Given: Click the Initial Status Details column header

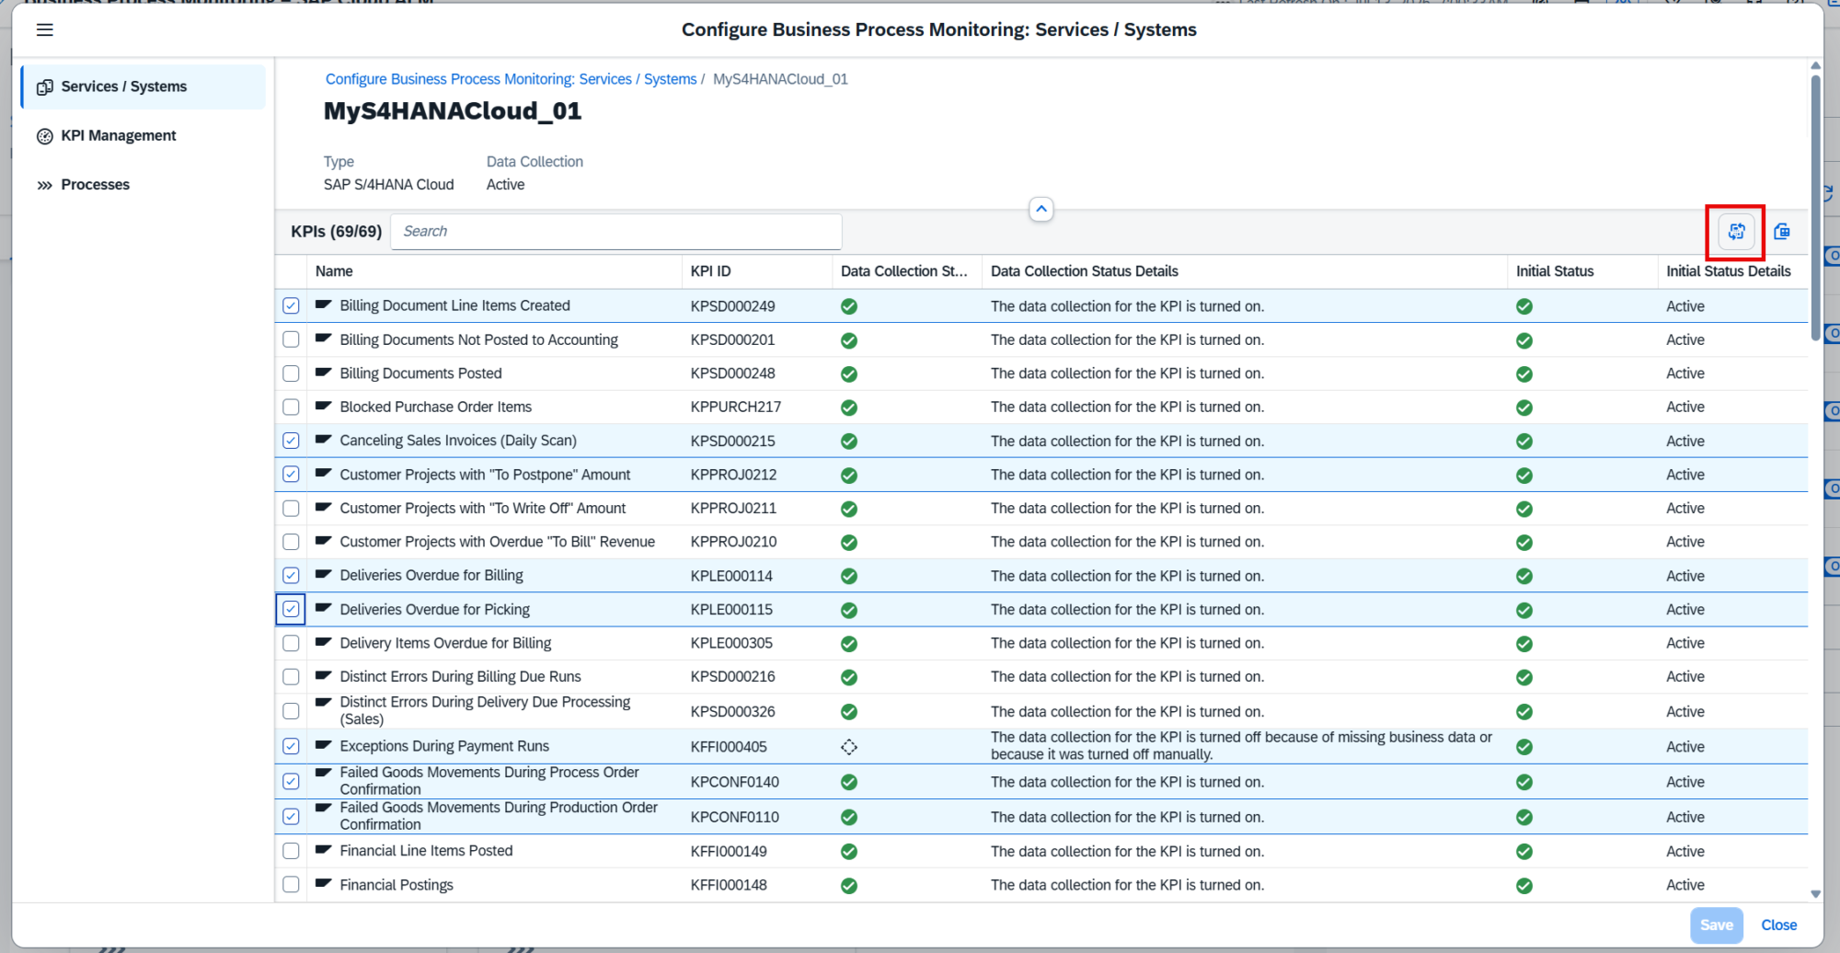Looking at the screenshot, I should [x=1732, y=271].
